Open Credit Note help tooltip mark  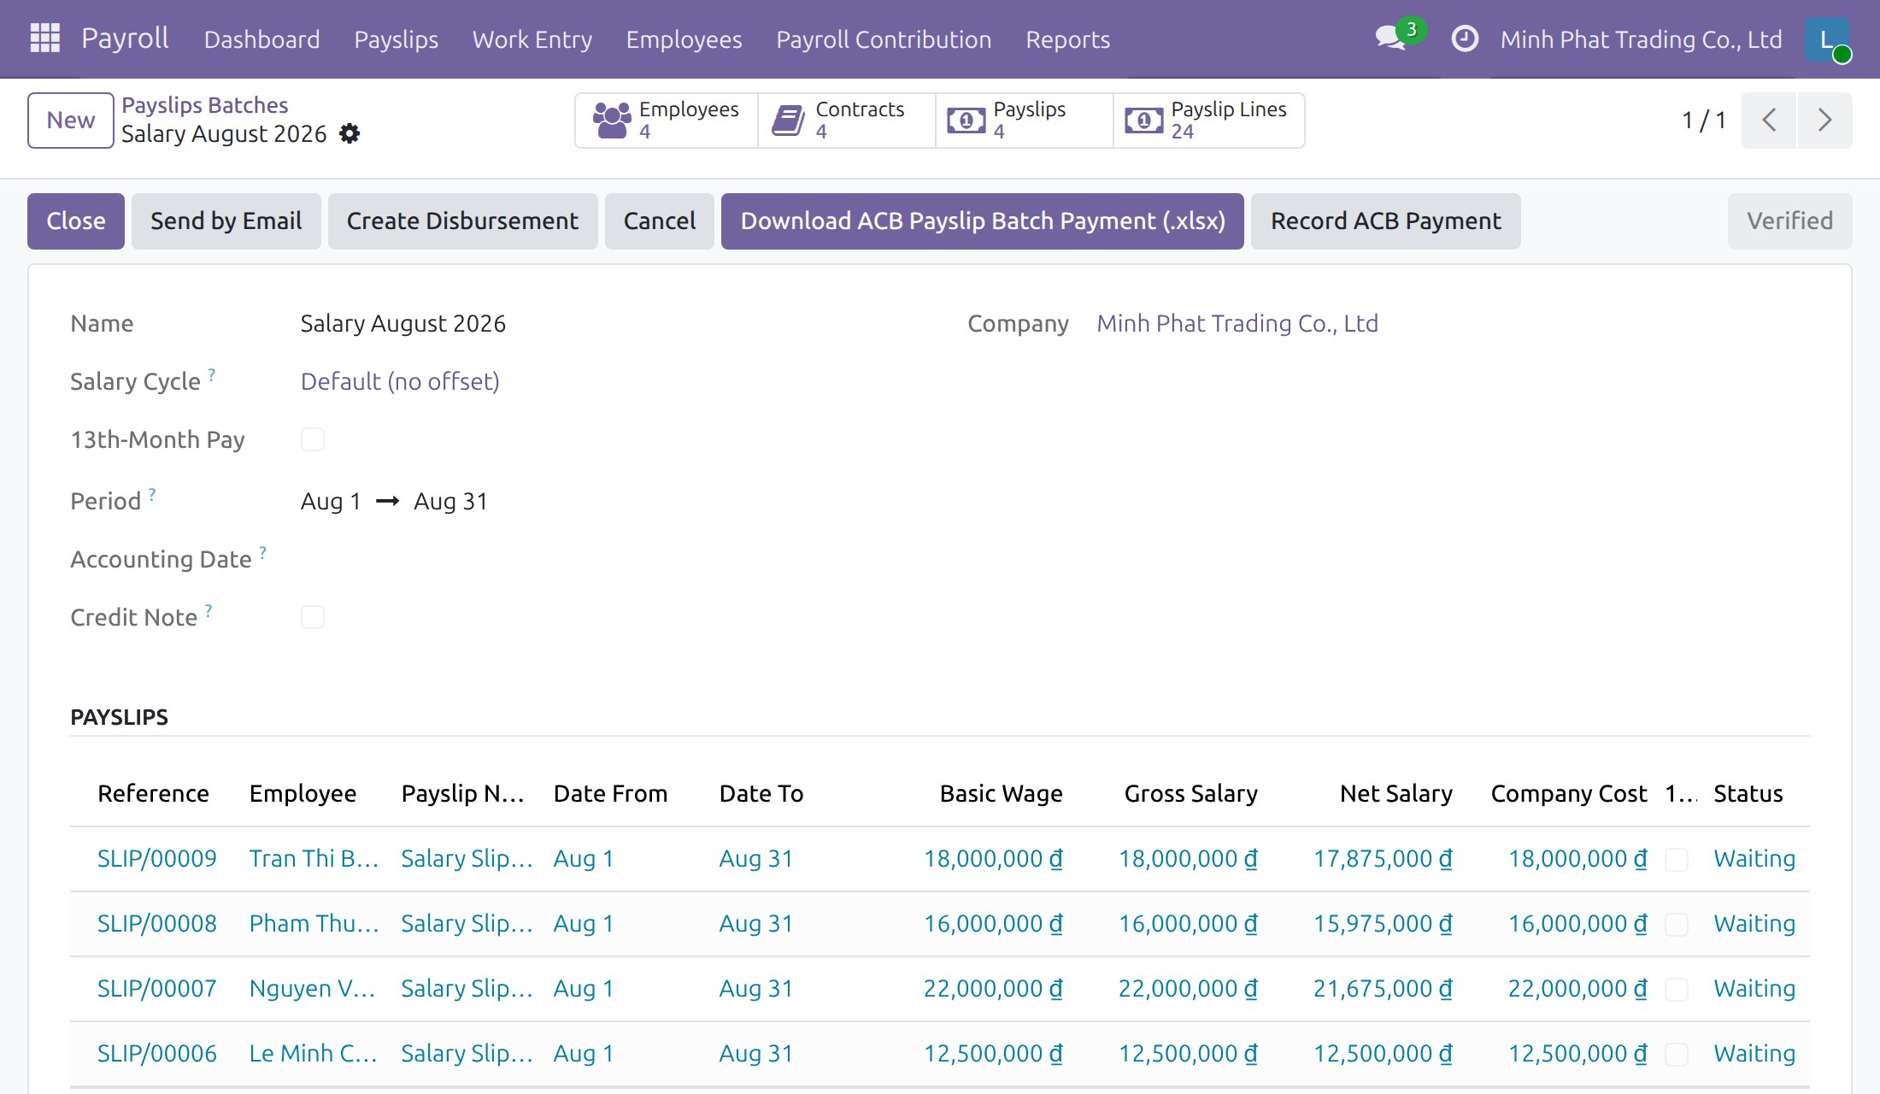(x=209, y=609)
